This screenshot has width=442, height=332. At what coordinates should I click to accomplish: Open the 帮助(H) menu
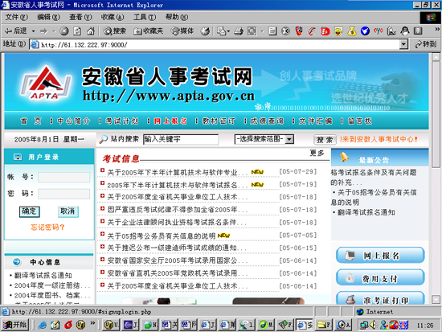point(177,17)
